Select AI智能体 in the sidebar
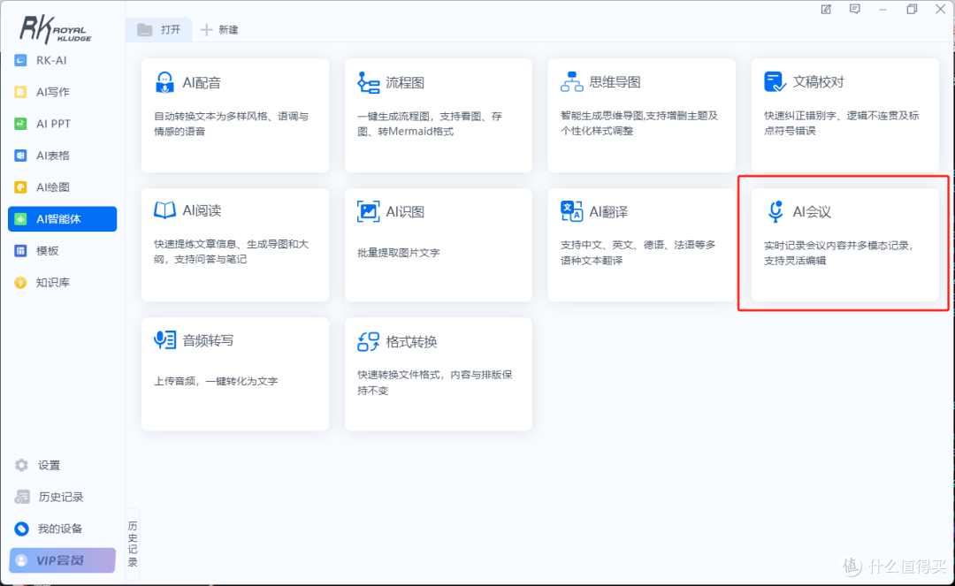This screenshot has height=586, width=955. coord(62,219)
